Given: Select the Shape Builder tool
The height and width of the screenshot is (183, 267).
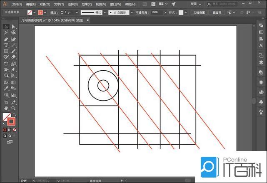Looking at the screenshot, I should (6, 76).
